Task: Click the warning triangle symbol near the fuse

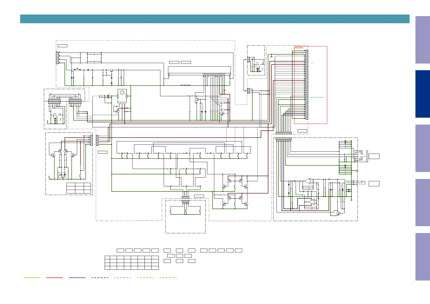Action: click(77, 68)
